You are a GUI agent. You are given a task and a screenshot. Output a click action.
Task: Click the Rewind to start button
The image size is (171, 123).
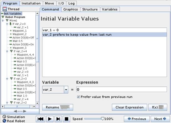tap(41, 119)
